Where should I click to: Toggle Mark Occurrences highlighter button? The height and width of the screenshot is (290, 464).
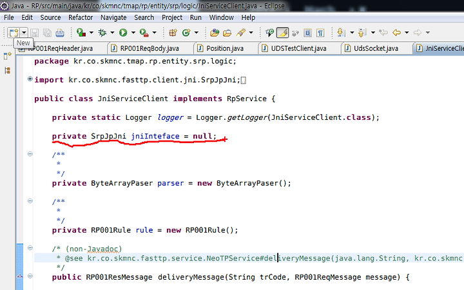pos(282,33)
